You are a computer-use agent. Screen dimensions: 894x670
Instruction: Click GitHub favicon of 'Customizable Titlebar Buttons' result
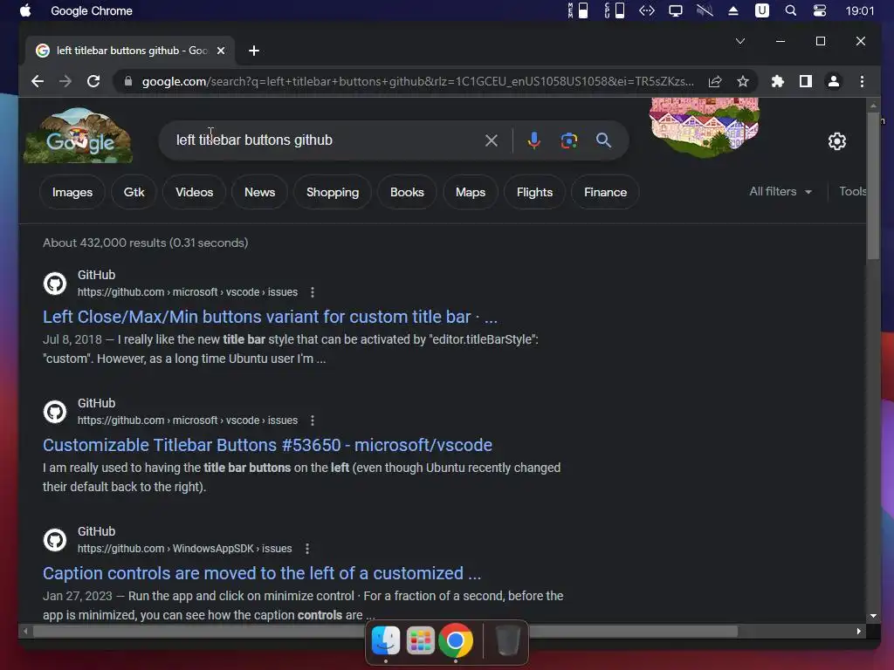click(x=55, y=412)
